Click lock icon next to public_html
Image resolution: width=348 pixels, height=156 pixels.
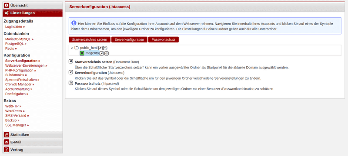pyautogui.click(x=105, y=48)
